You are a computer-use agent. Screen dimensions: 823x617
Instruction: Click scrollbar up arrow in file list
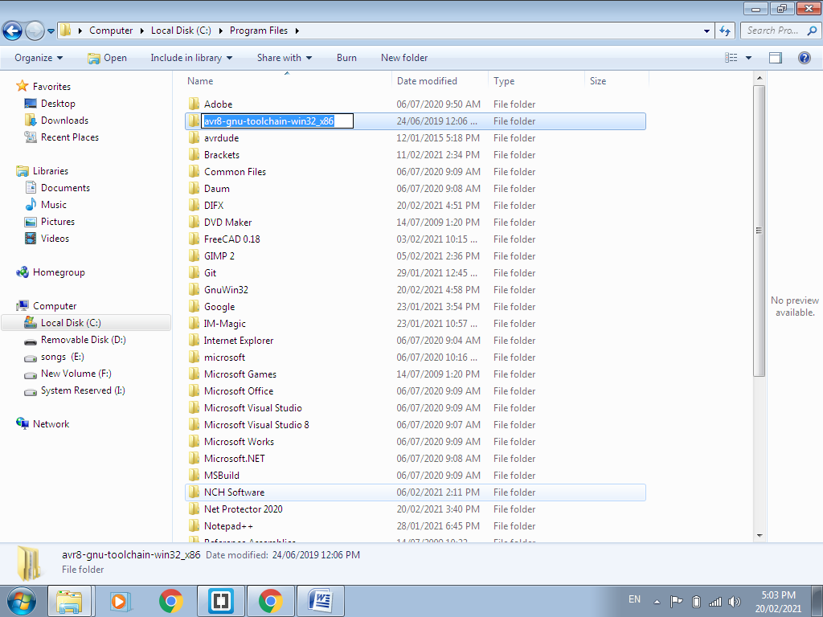coord(759,78)
